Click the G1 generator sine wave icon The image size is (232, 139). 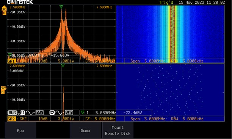29,113
